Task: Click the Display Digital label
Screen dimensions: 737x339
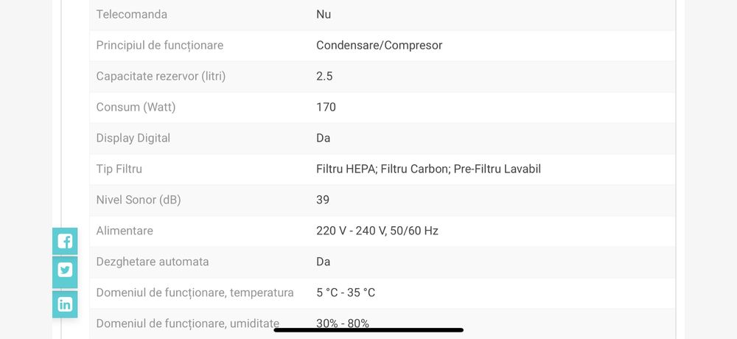Action: 133,138
